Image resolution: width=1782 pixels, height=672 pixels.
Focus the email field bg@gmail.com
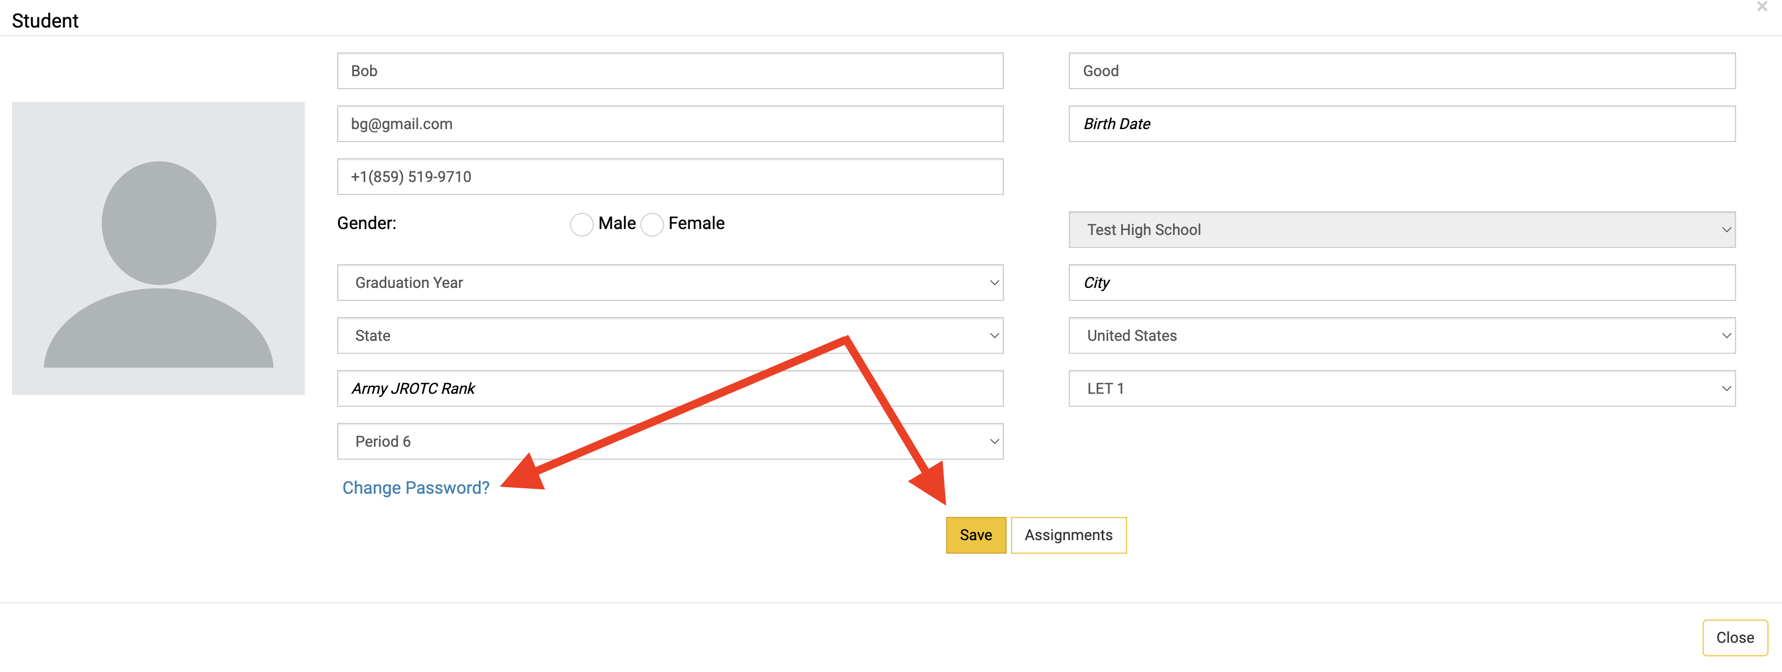(x=669, y=124)
